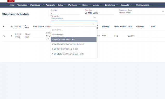Click the Total value 207500
Image resolution: width=165 pixels, height=99 pixels.
(131, 36)
